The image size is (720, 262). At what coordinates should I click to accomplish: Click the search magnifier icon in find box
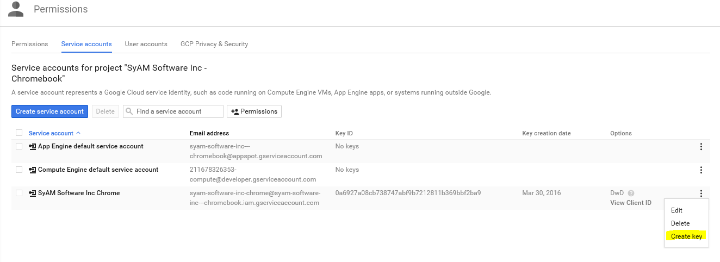[129, 111]
